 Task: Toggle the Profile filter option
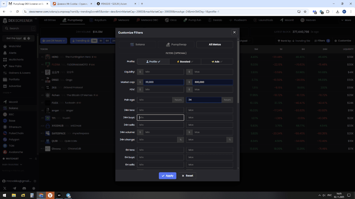153,62
